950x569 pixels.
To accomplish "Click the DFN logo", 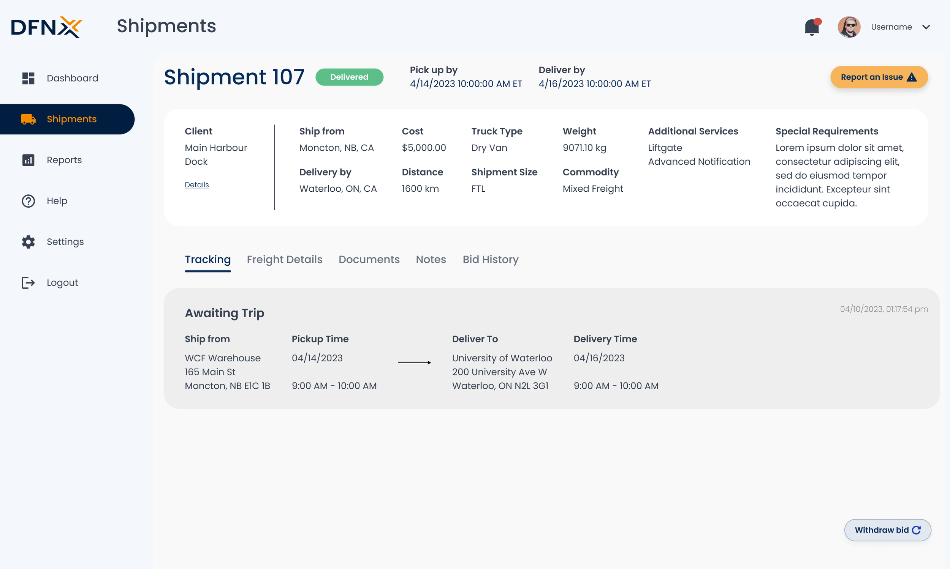I will (46, 27).
